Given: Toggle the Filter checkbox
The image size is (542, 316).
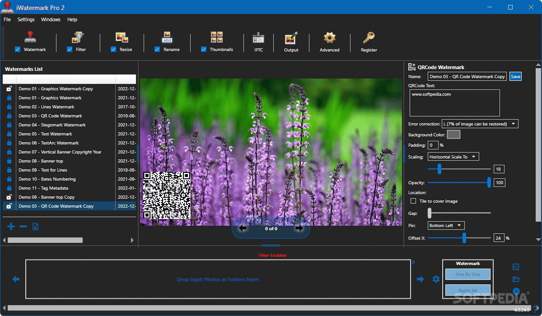Looking at the screenshot, I should 70,49.
